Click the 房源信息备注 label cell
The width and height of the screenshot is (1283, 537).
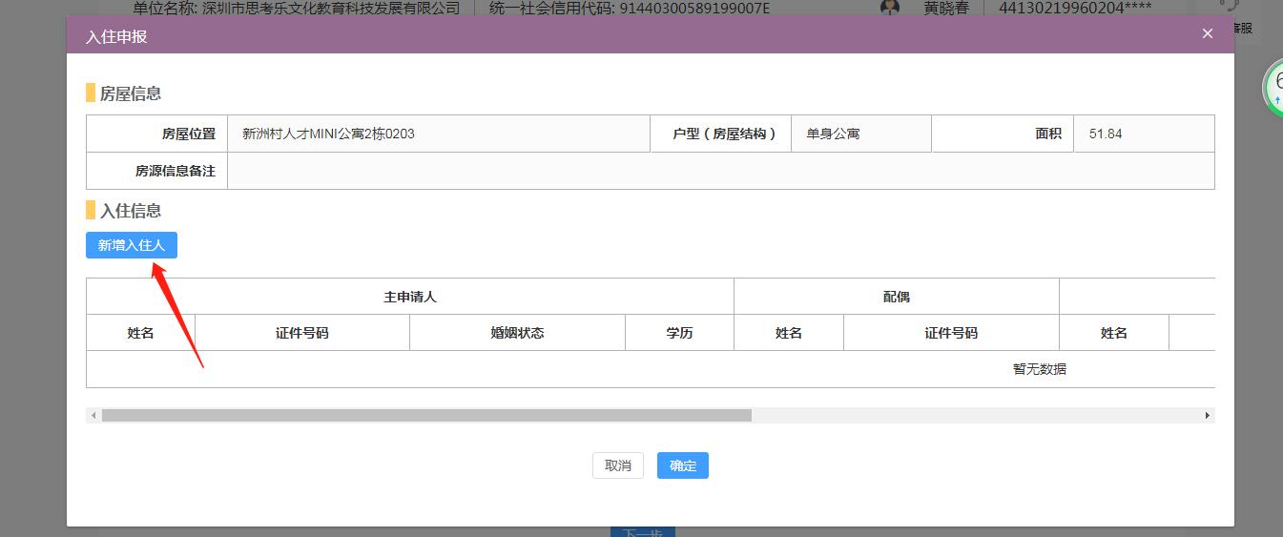(157, 171)
